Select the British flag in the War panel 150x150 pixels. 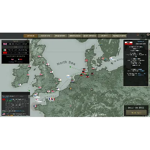click(x=5, y=44)
